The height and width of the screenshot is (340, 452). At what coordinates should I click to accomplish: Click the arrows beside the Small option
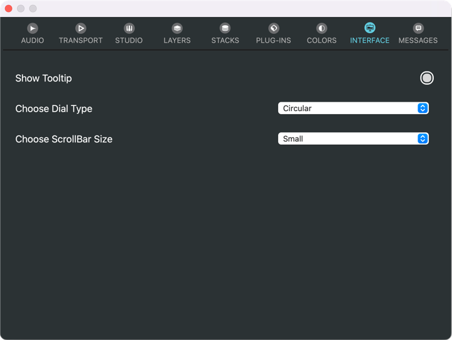tap(423, 139)
